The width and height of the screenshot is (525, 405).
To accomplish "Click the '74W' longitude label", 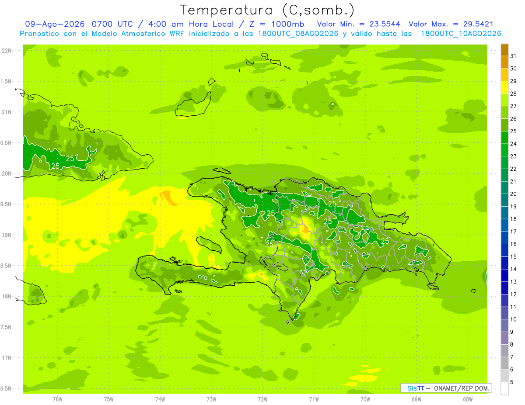I will pos(160,399).
